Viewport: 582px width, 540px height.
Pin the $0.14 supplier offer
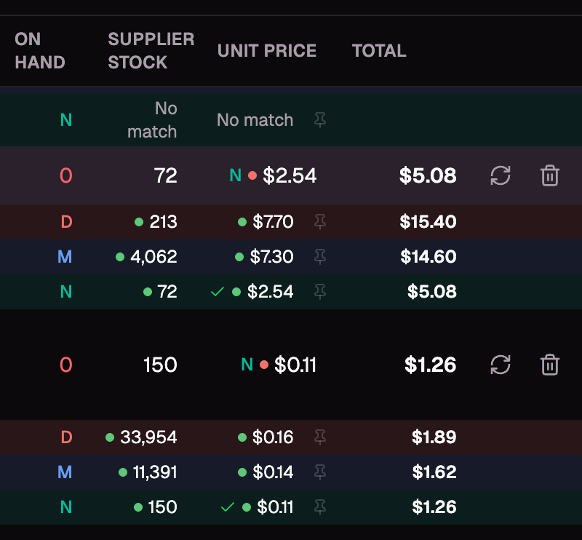click(x=319, y=472)
